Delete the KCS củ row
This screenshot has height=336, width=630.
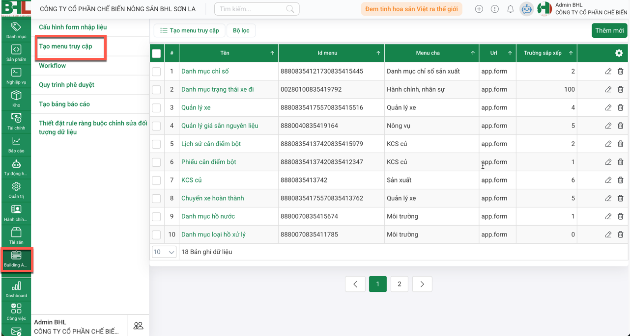click(620, 180)
